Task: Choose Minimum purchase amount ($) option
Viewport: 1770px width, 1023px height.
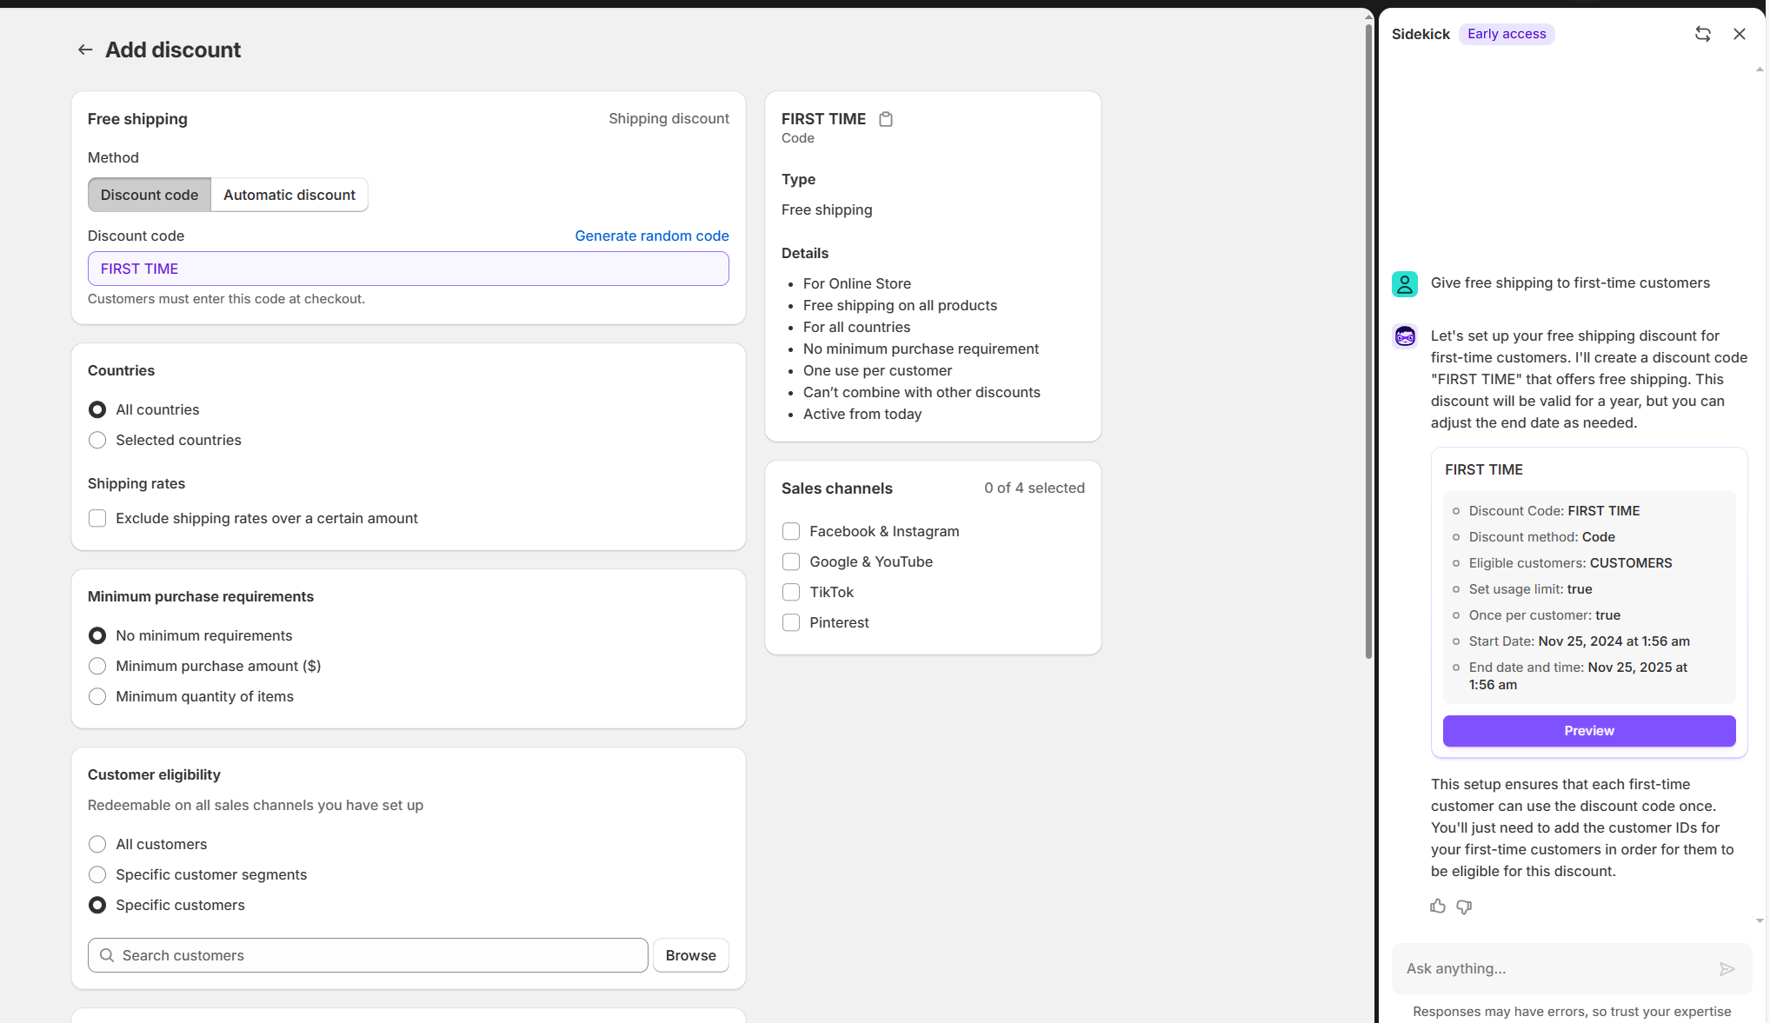Action: 97,666
